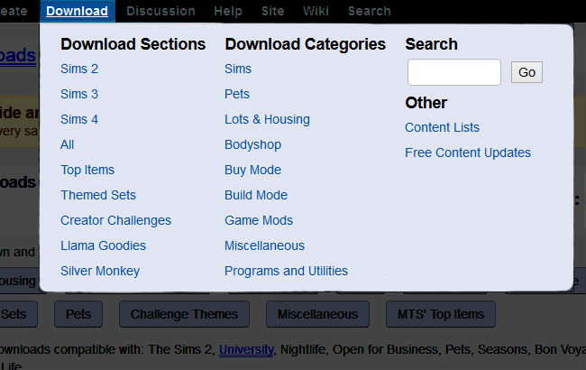Open Programs and Utilities category
The image size is (586, 370).
click(287, 271)
